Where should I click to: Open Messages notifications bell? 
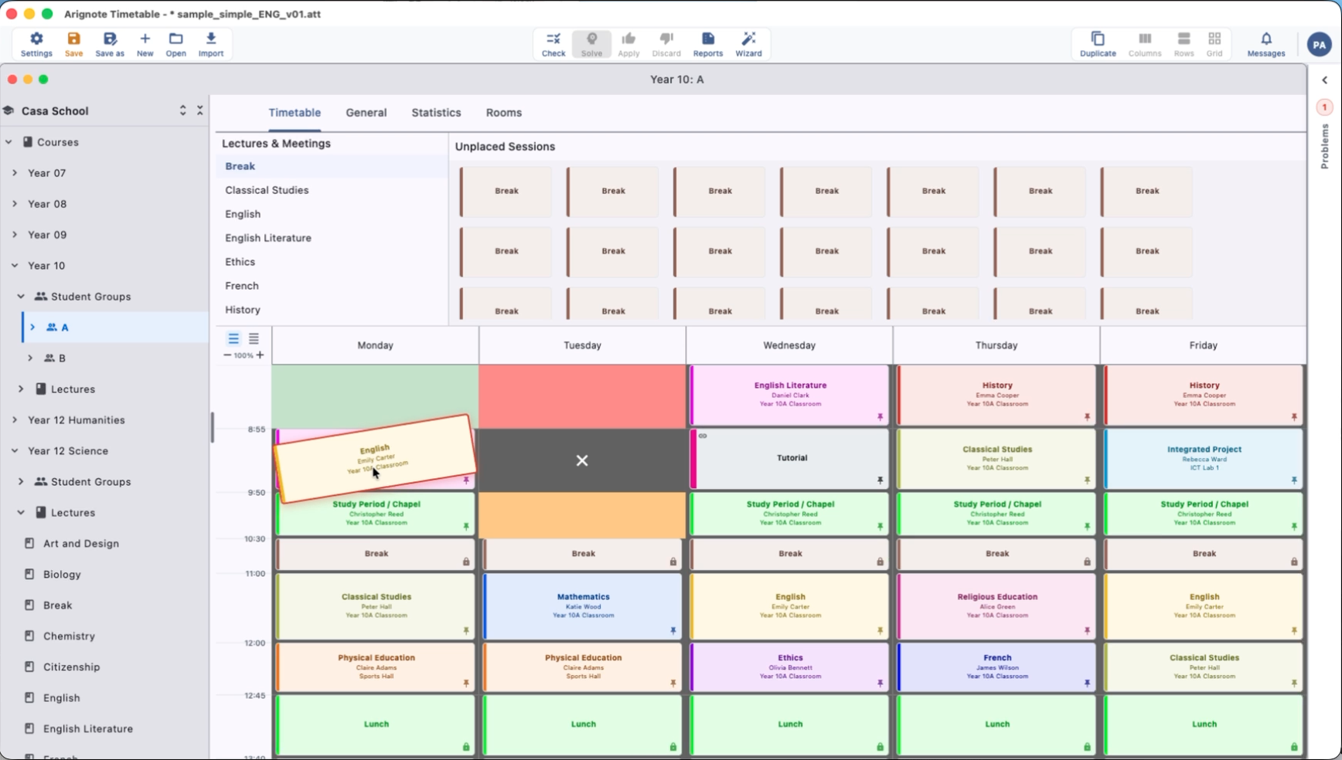pos(1266,44)
